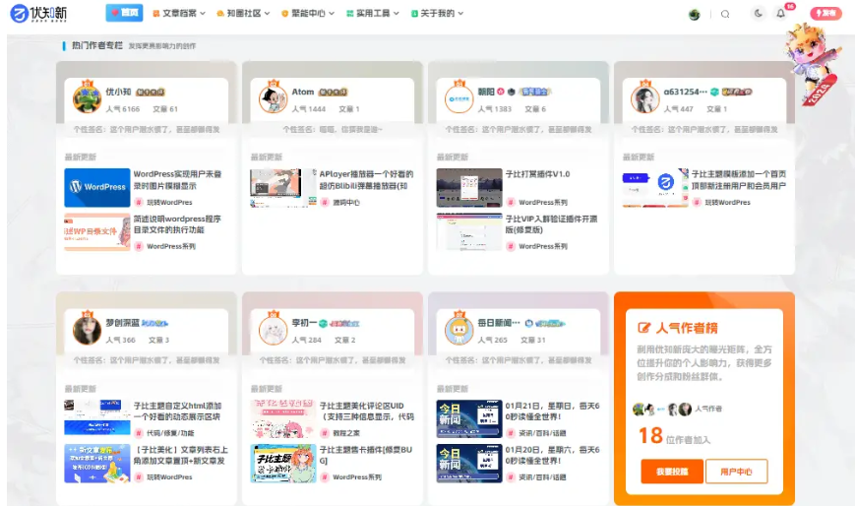This screenshot has width=855, height=506.
Task: Open the search magnifier icon
Action: (x=725, y=14)
